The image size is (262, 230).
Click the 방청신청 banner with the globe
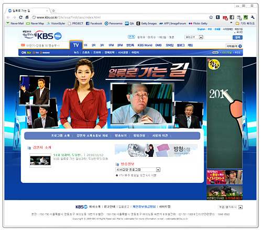click(x=156, y=151)
